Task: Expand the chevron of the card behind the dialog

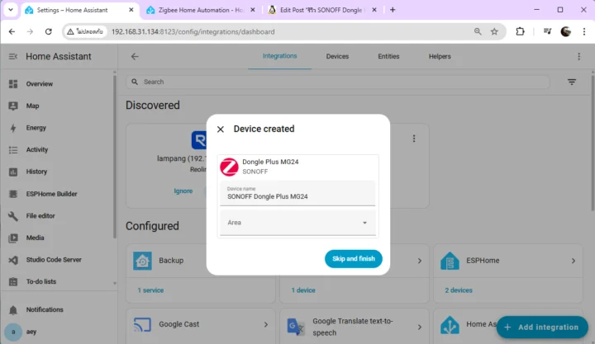Action: 420,261
